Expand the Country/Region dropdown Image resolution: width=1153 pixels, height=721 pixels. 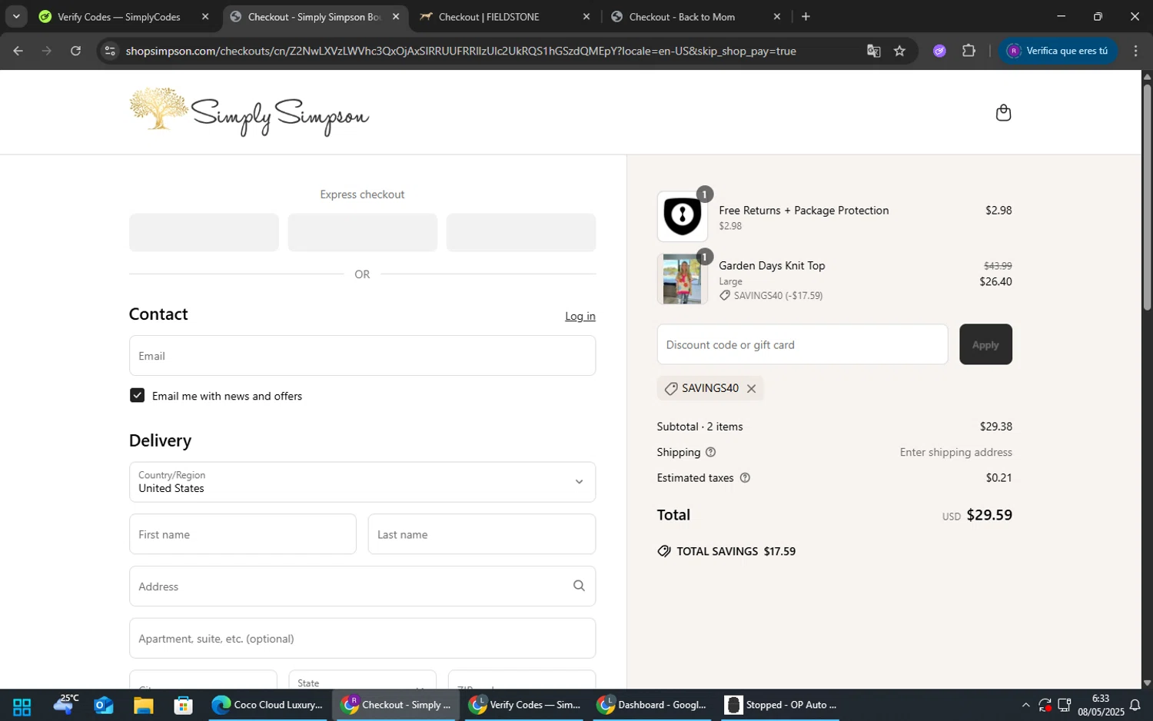[362, 482]
